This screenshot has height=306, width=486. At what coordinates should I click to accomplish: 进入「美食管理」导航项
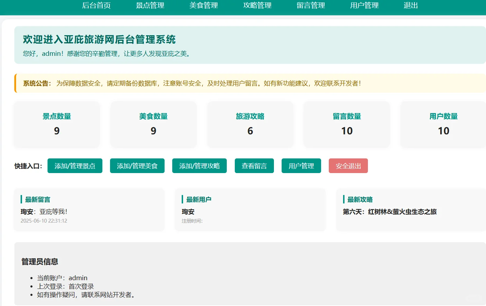coord(203,6)
